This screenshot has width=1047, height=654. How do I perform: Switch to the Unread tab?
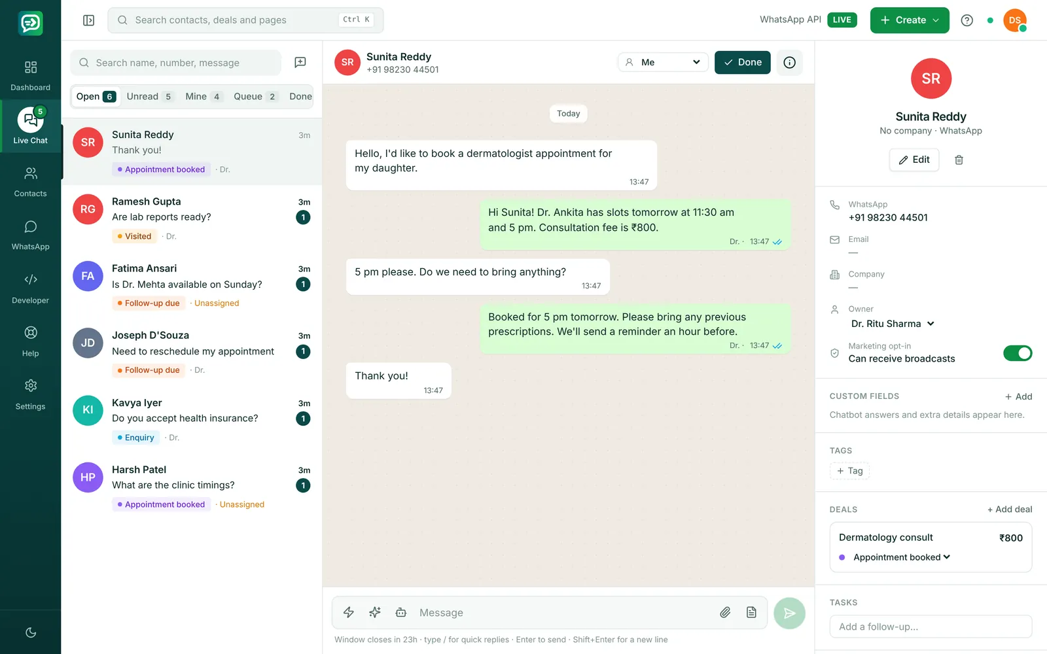[x=150, y=96]
